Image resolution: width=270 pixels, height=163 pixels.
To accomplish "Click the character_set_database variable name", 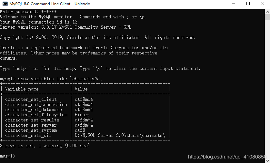I will click(x=34, y=110).
